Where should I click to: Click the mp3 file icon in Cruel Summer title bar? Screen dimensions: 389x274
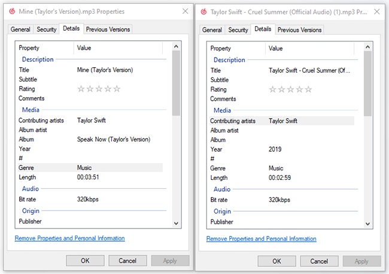click(202, 12)
